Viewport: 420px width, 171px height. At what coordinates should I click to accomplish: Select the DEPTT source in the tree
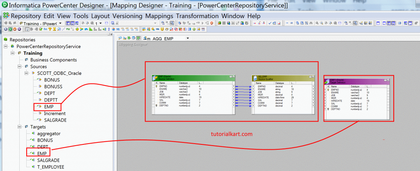pos(51,100)
